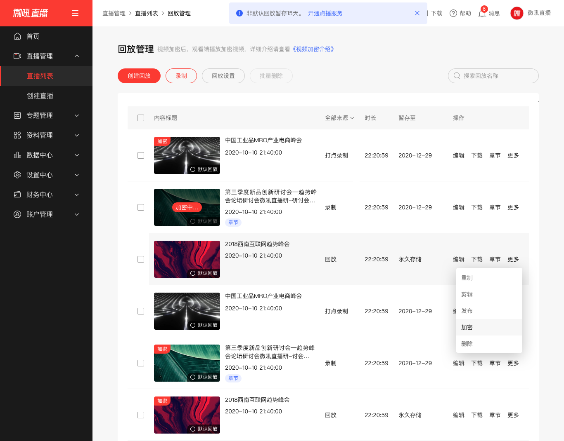Image resolution: width=564 pixels, height=441 pixels.
Task: Click the 资料管理 grid icon
Action: tap(17, 135)
